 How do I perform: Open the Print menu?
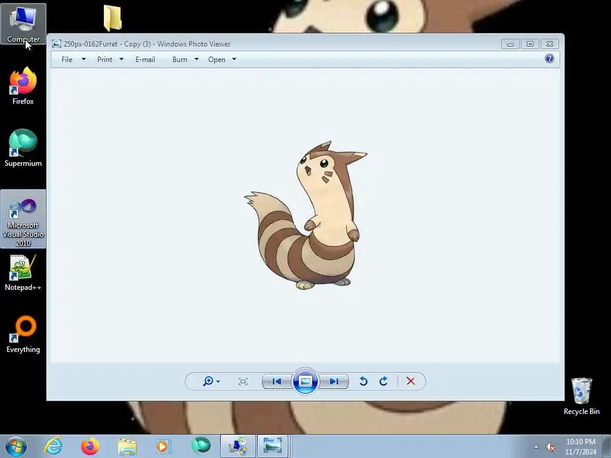point(105,60)
